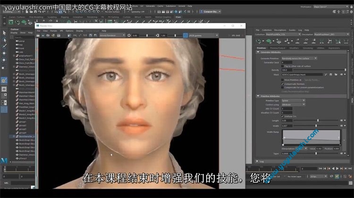Toggle Compensate Normals checkbox

tap(282, 84)
